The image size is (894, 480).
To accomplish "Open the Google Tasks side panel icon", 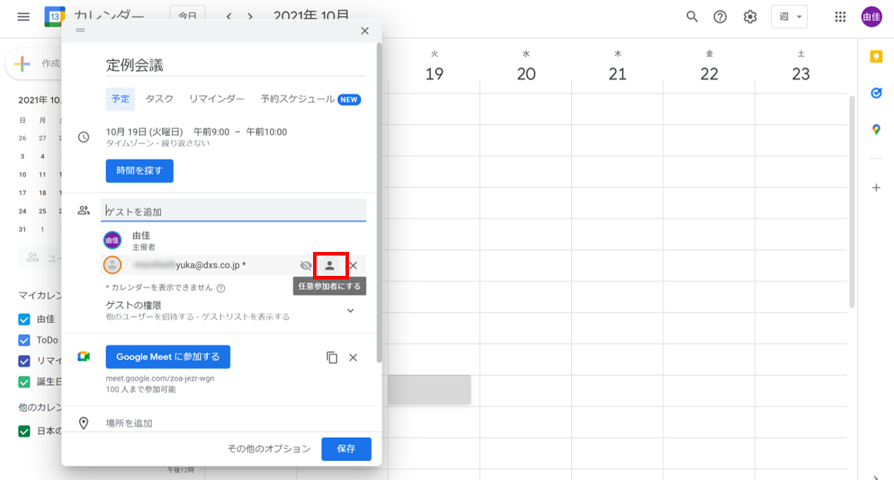I will [876, 93].
